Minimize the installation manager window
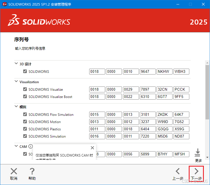The image size is (210, 185). point(178,4)
